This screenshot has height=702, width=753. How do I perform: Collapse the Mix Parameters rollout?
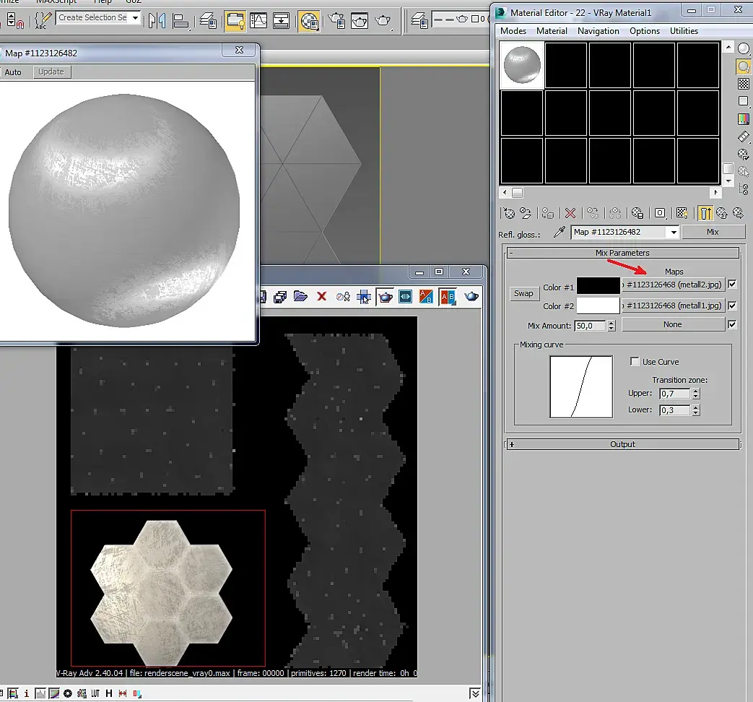point(622,253)
